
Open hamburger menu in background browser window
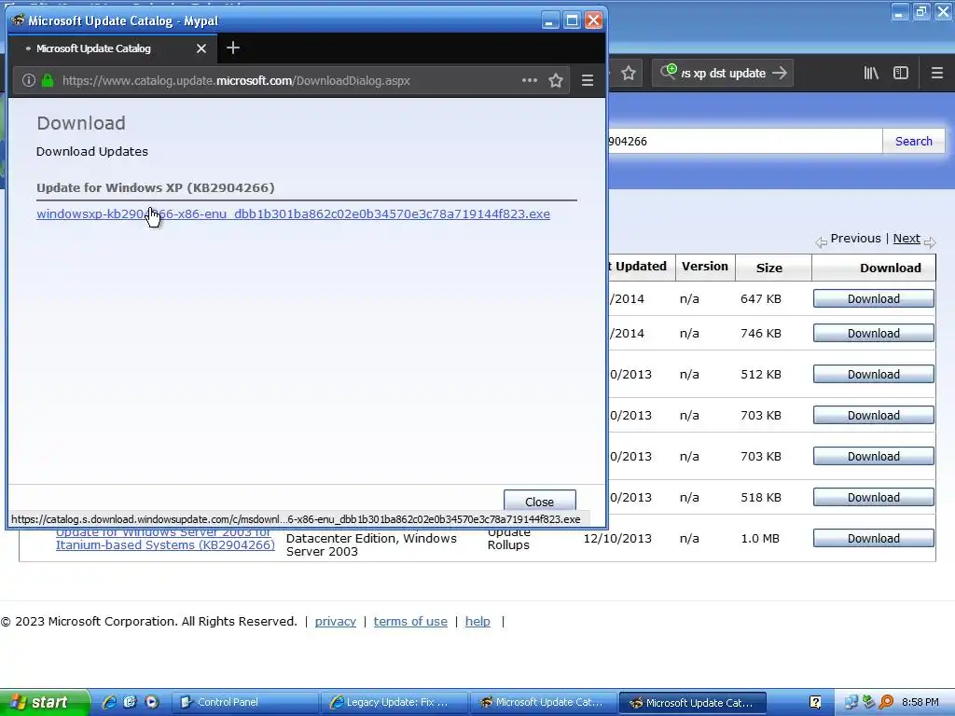[936, 73]
